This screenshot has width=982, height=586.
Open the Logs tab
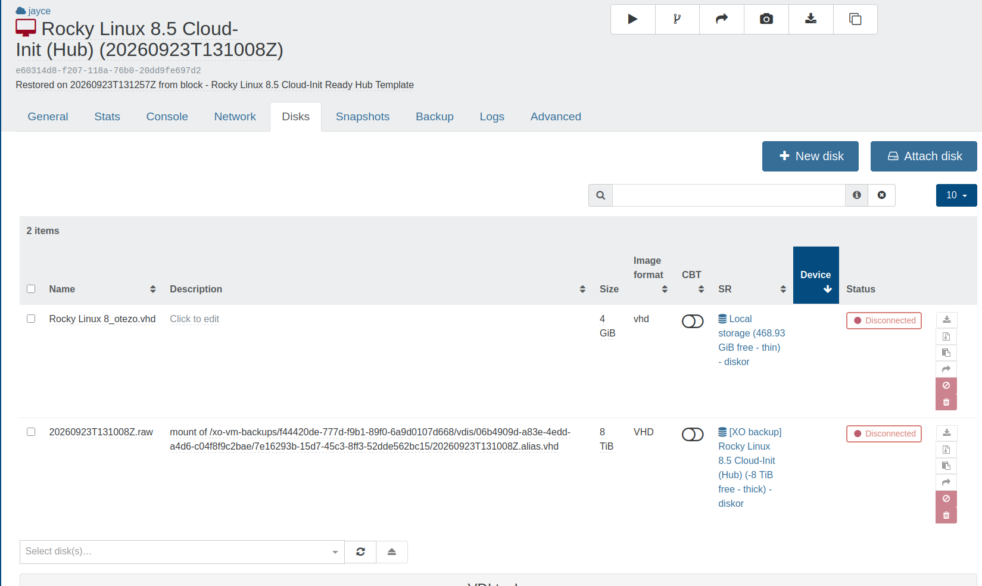tap(492, 117)
